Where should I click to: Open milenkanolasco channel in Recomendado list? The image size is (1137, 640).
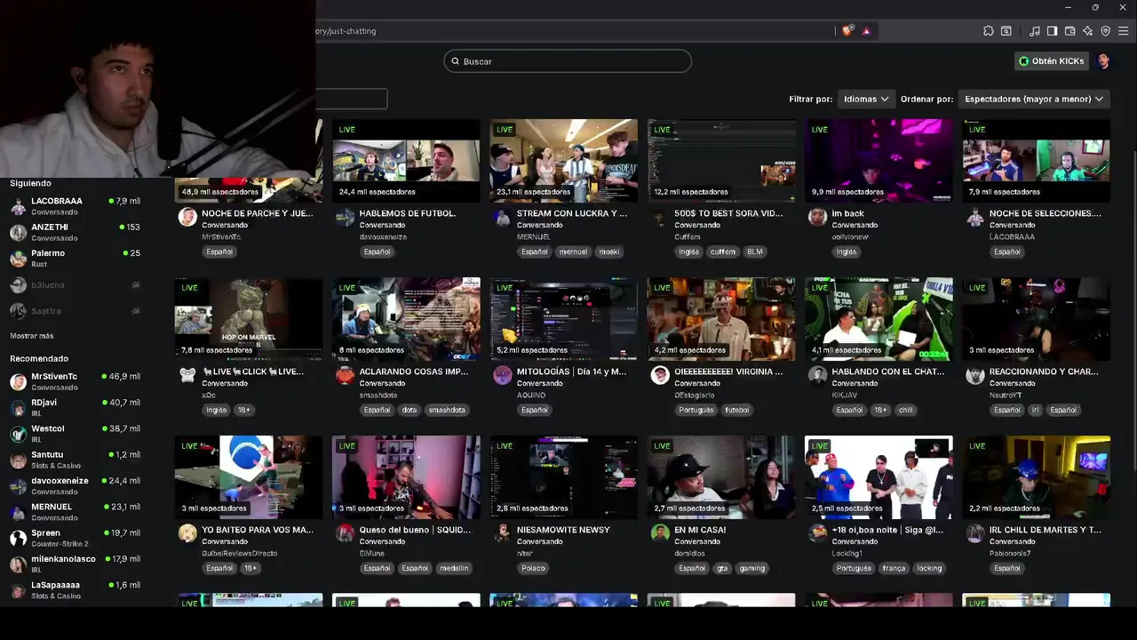(x=76, y=564)
